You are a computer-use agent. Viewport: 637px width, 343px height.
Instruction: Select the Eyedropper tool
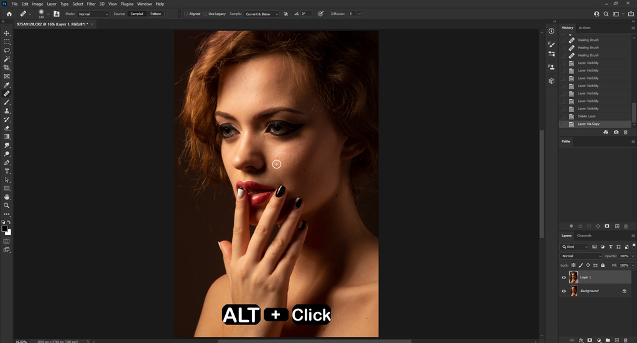[x=6, y=85]
